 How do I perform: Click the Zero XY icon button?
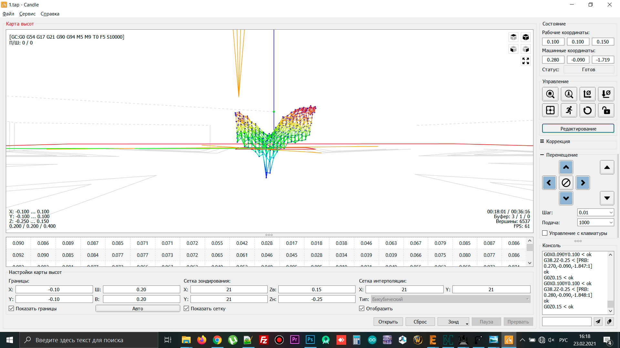point(587,94)
